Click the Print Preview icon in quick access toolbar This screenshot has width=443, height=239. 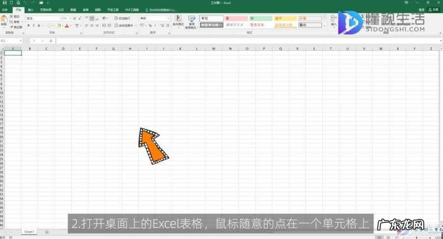[18, 2]
